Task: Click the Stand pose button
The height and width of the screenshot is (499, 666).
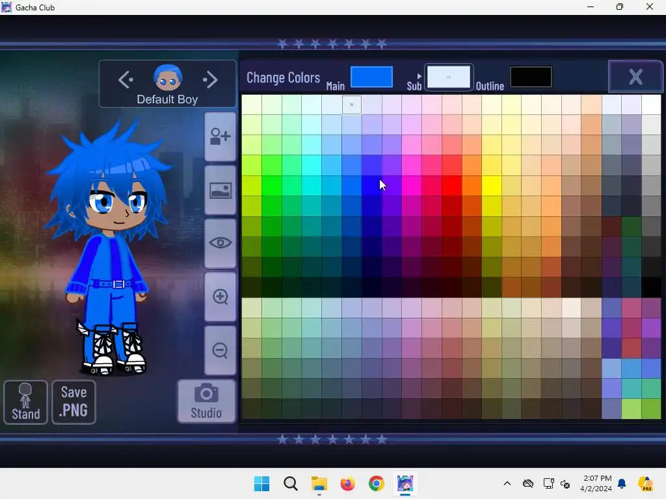Action: point(25,402)
